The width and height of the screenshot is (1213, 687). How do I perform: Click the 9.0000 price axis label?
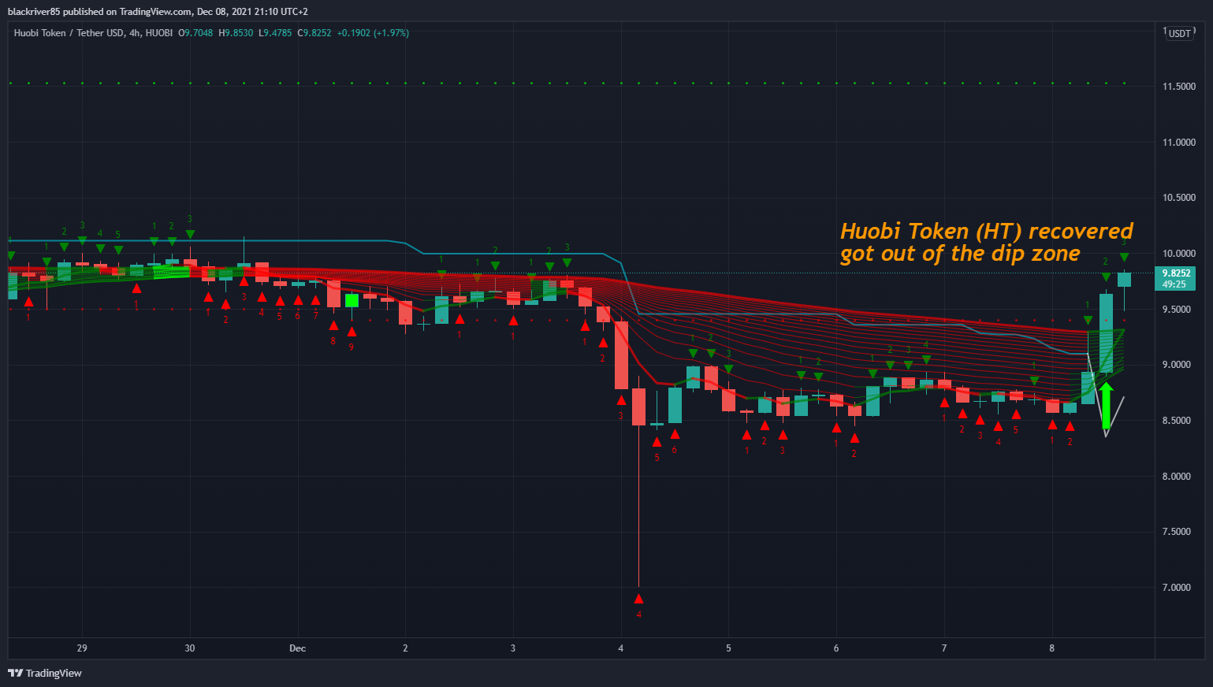(x=1177, y=365)
